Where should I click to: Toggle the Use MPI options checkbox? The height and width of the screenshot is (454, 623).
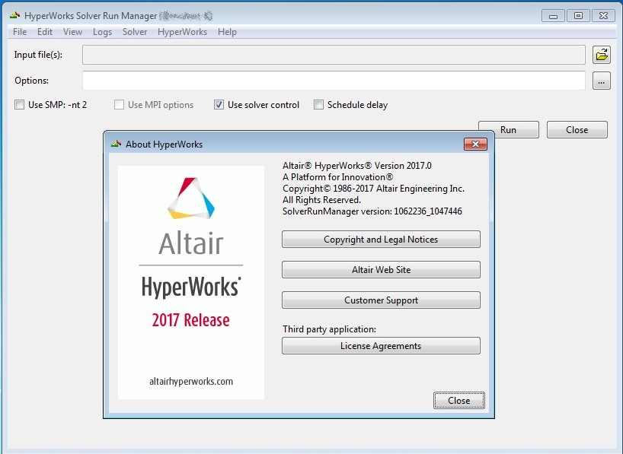click(x=119, y=105)
